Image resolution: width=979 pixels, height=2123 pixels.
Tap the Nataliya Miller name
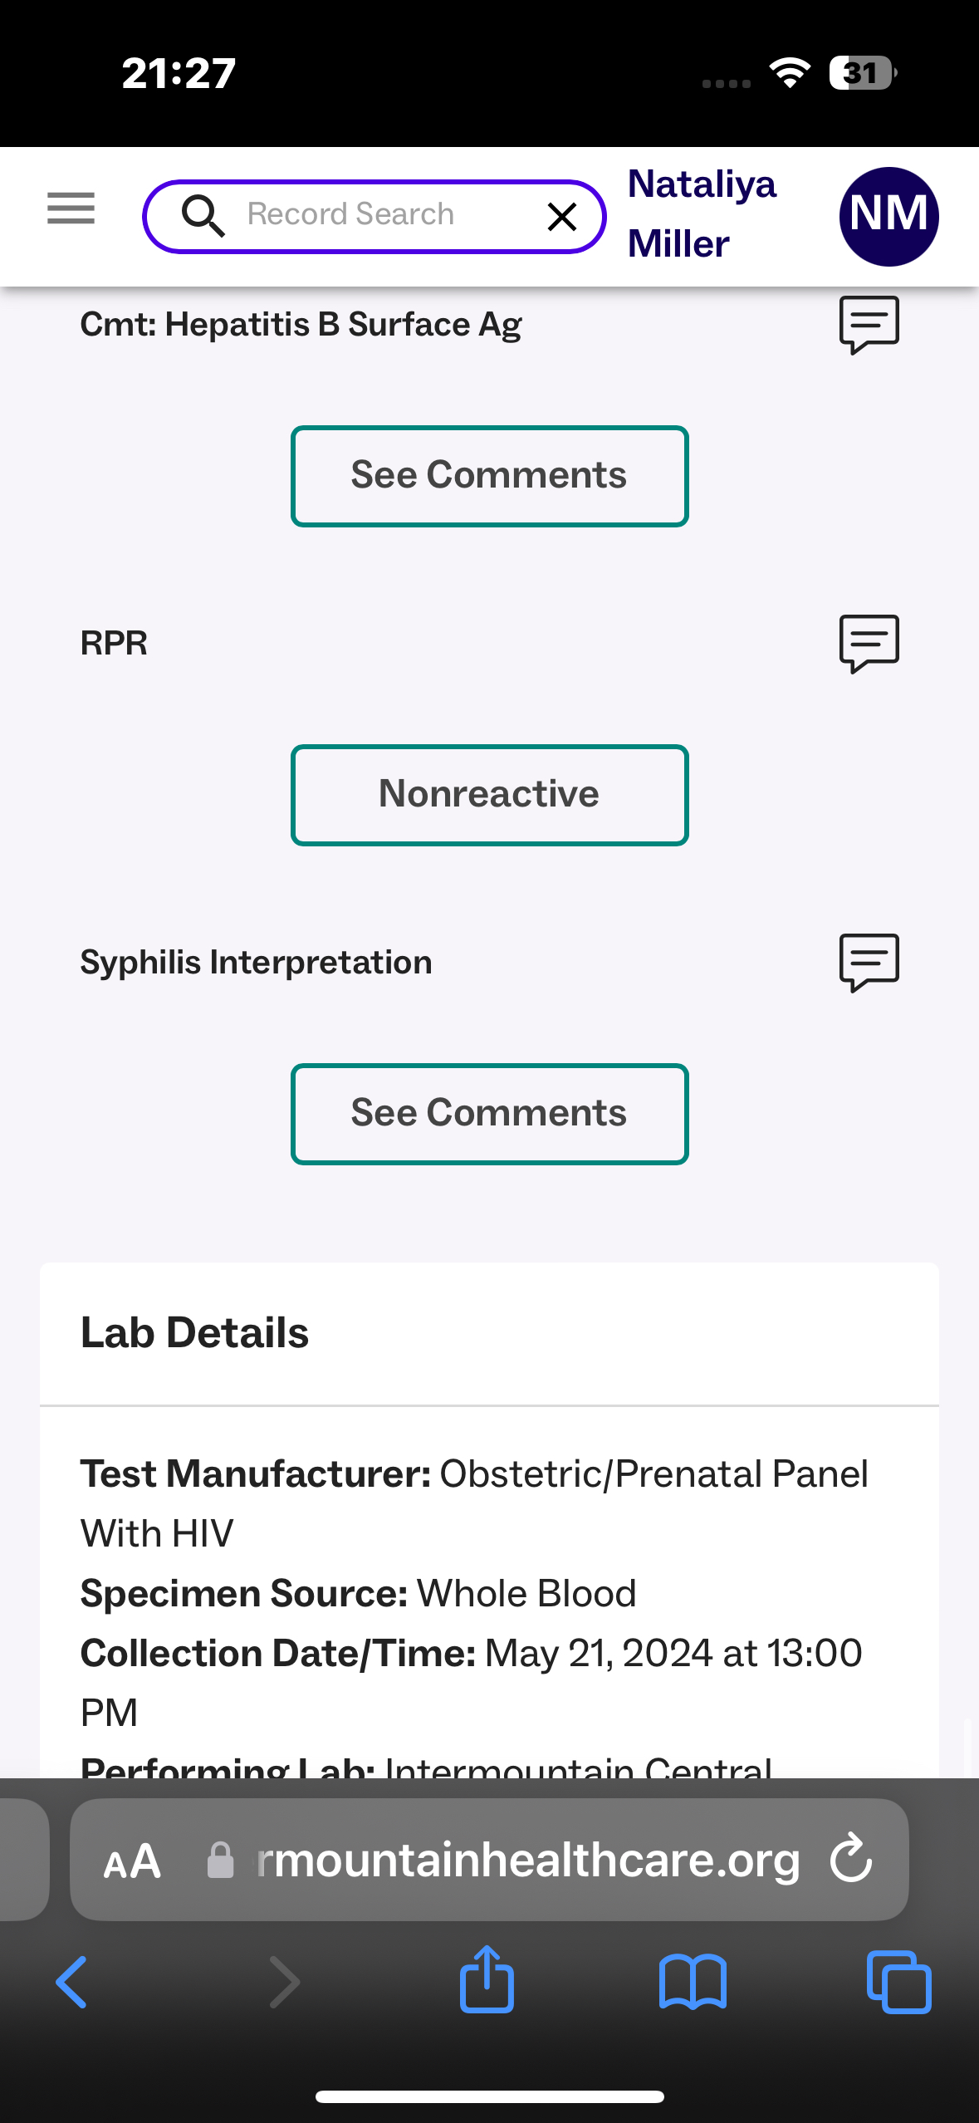pyautogui.click(x=701, y=213)
